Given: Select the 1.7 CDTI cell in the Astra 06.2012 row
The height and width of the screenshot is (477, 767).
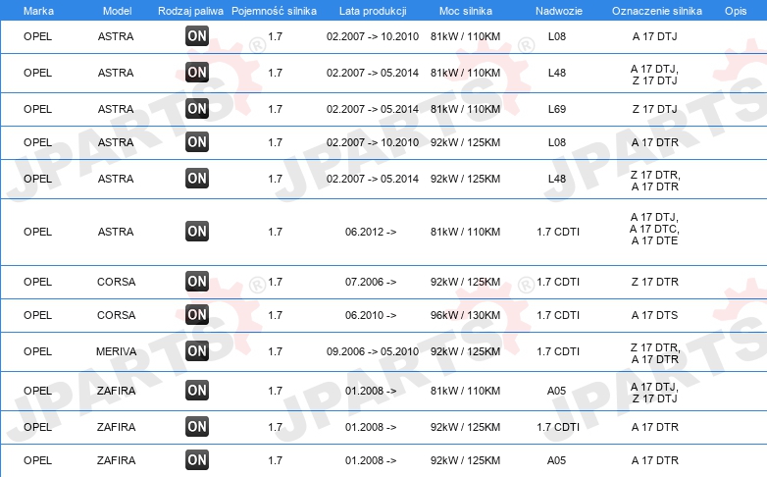Looking at the screenshot, I should [x=558, y=232].
